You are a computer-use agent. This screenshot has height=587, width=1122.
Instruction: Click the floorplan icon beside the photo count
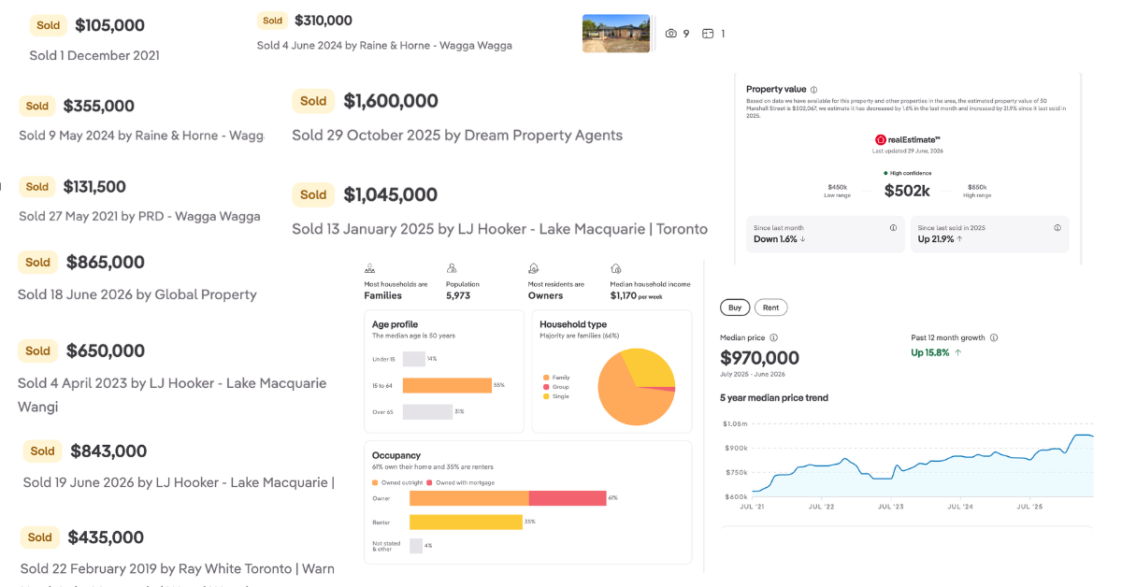click(708, 34)
